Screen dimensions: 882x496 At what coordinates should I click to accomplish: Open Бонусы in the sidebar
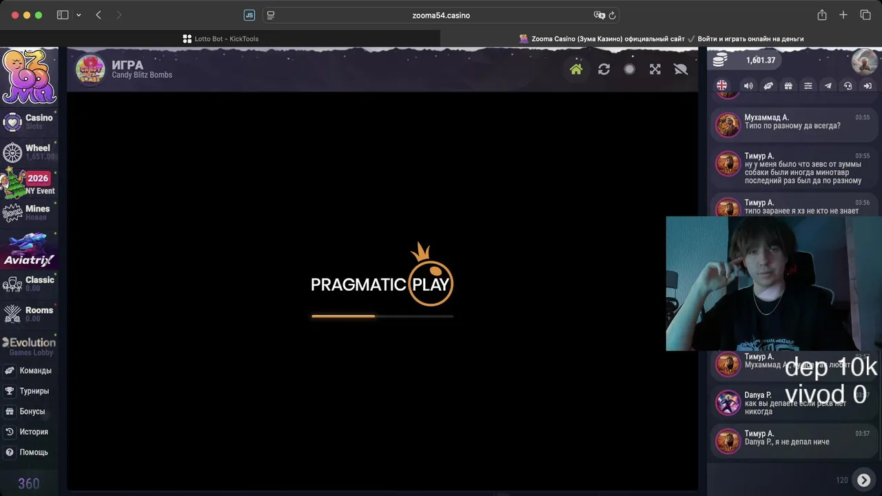point(29,411)
